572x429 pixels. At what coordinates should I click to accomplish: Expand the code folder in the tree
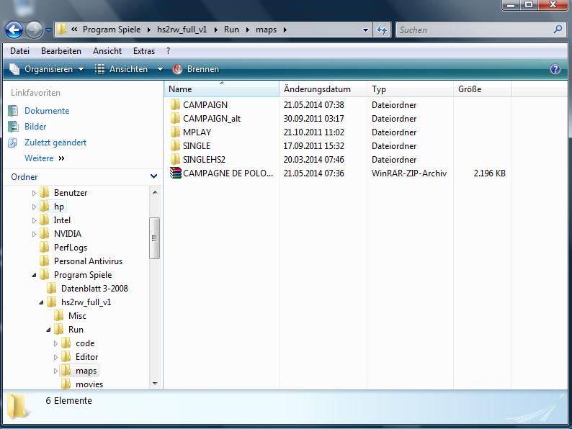pyautogui.click(x=55, y=343)
